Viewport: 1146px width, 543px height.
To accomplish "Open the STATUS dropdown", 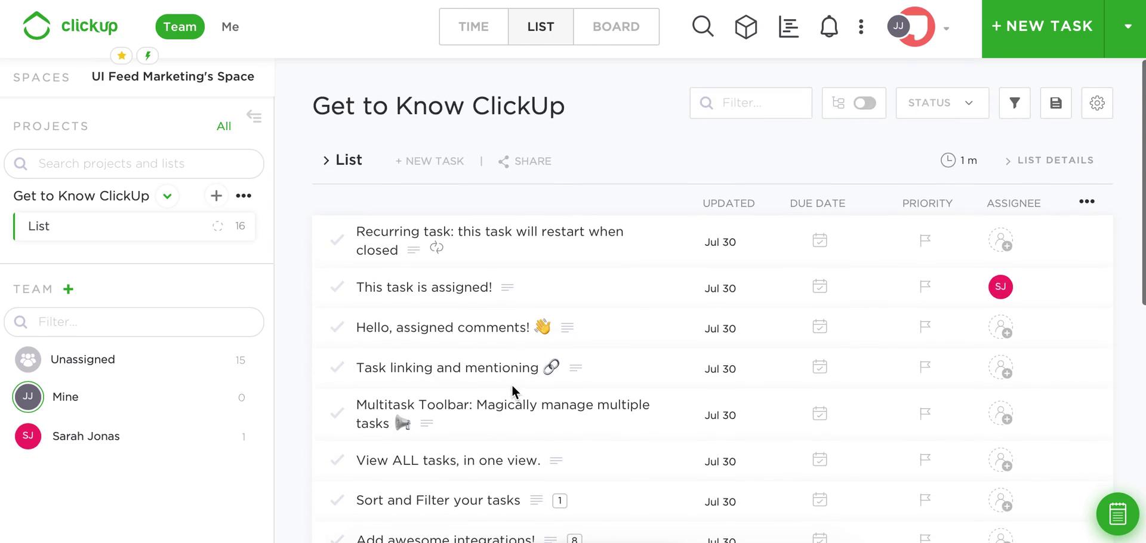I will [942, 103].
